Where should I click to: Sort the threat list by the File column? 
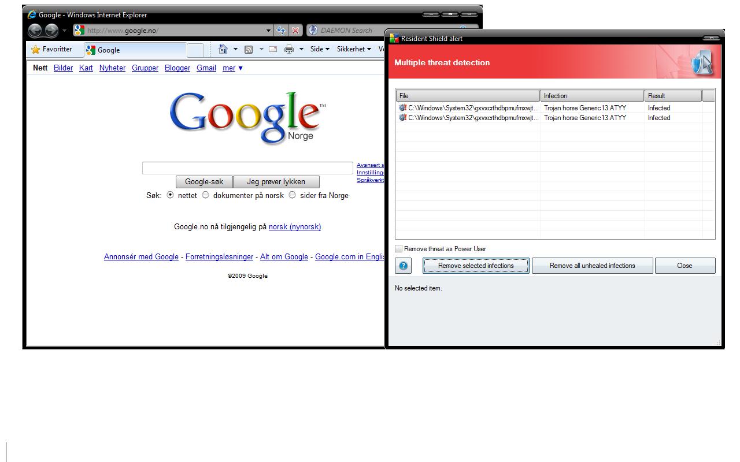pyautogui.click(x=468, y=96)
